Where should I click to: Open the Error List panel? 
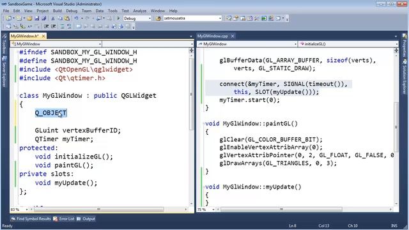(64, 218)
